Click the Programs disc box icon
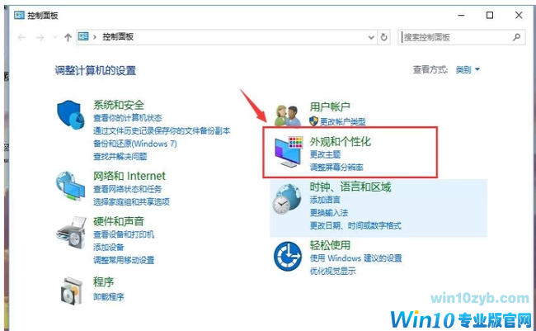 click(x=72, y=291)
